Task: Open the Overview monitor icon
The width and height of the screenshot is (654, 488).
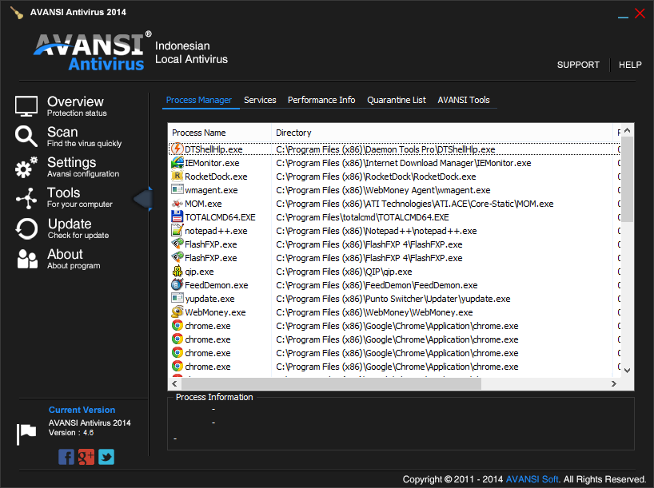Action: [26, 106]
